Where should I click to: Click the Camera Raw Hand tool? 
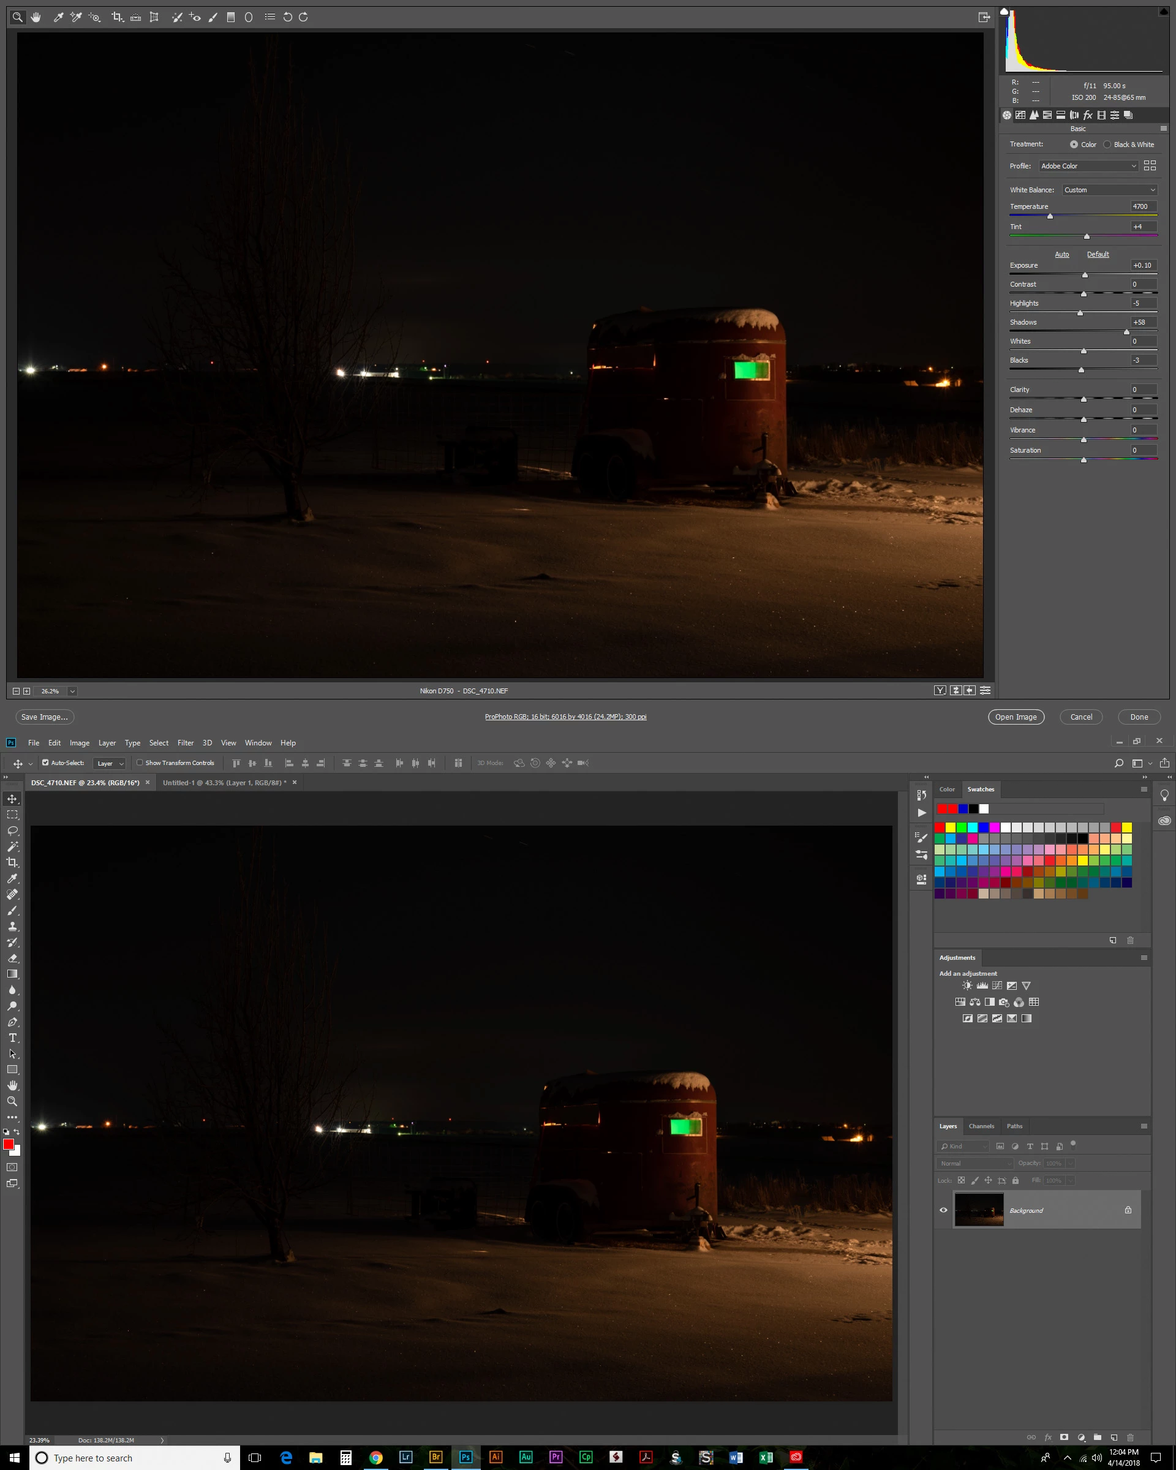pyautogui.click(x=36, y=17)
